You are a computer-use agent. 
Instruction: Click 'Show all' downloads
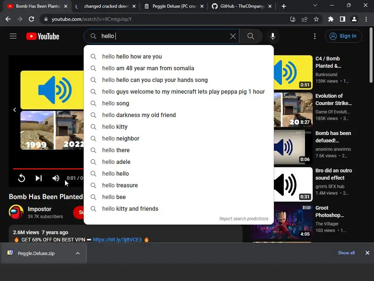tap(346, 253)
